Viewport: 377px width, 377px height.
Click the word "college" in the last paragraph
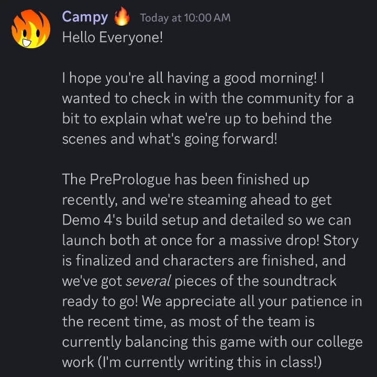(339, 342)
